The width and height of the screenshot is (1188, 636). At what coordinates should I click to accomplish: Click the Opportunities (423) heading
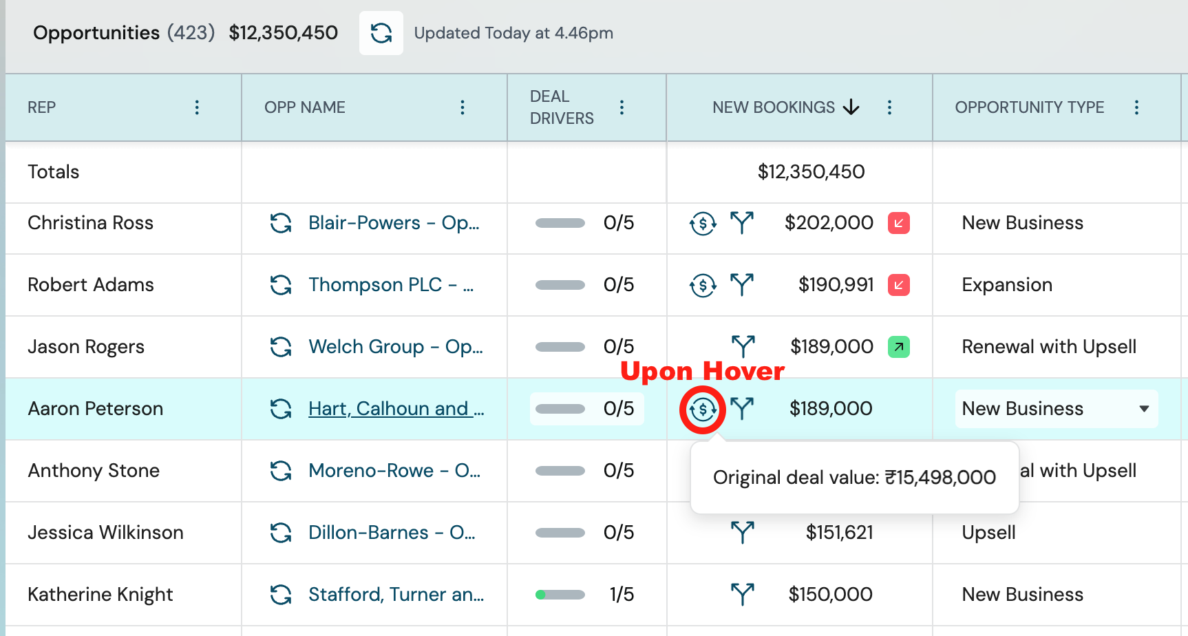click(124, 33)
